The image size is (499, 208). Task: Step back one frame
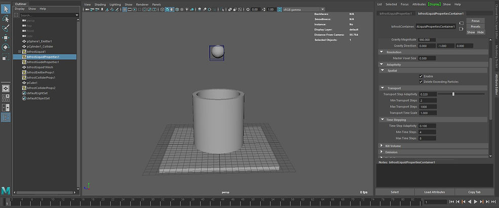point(457,201)
